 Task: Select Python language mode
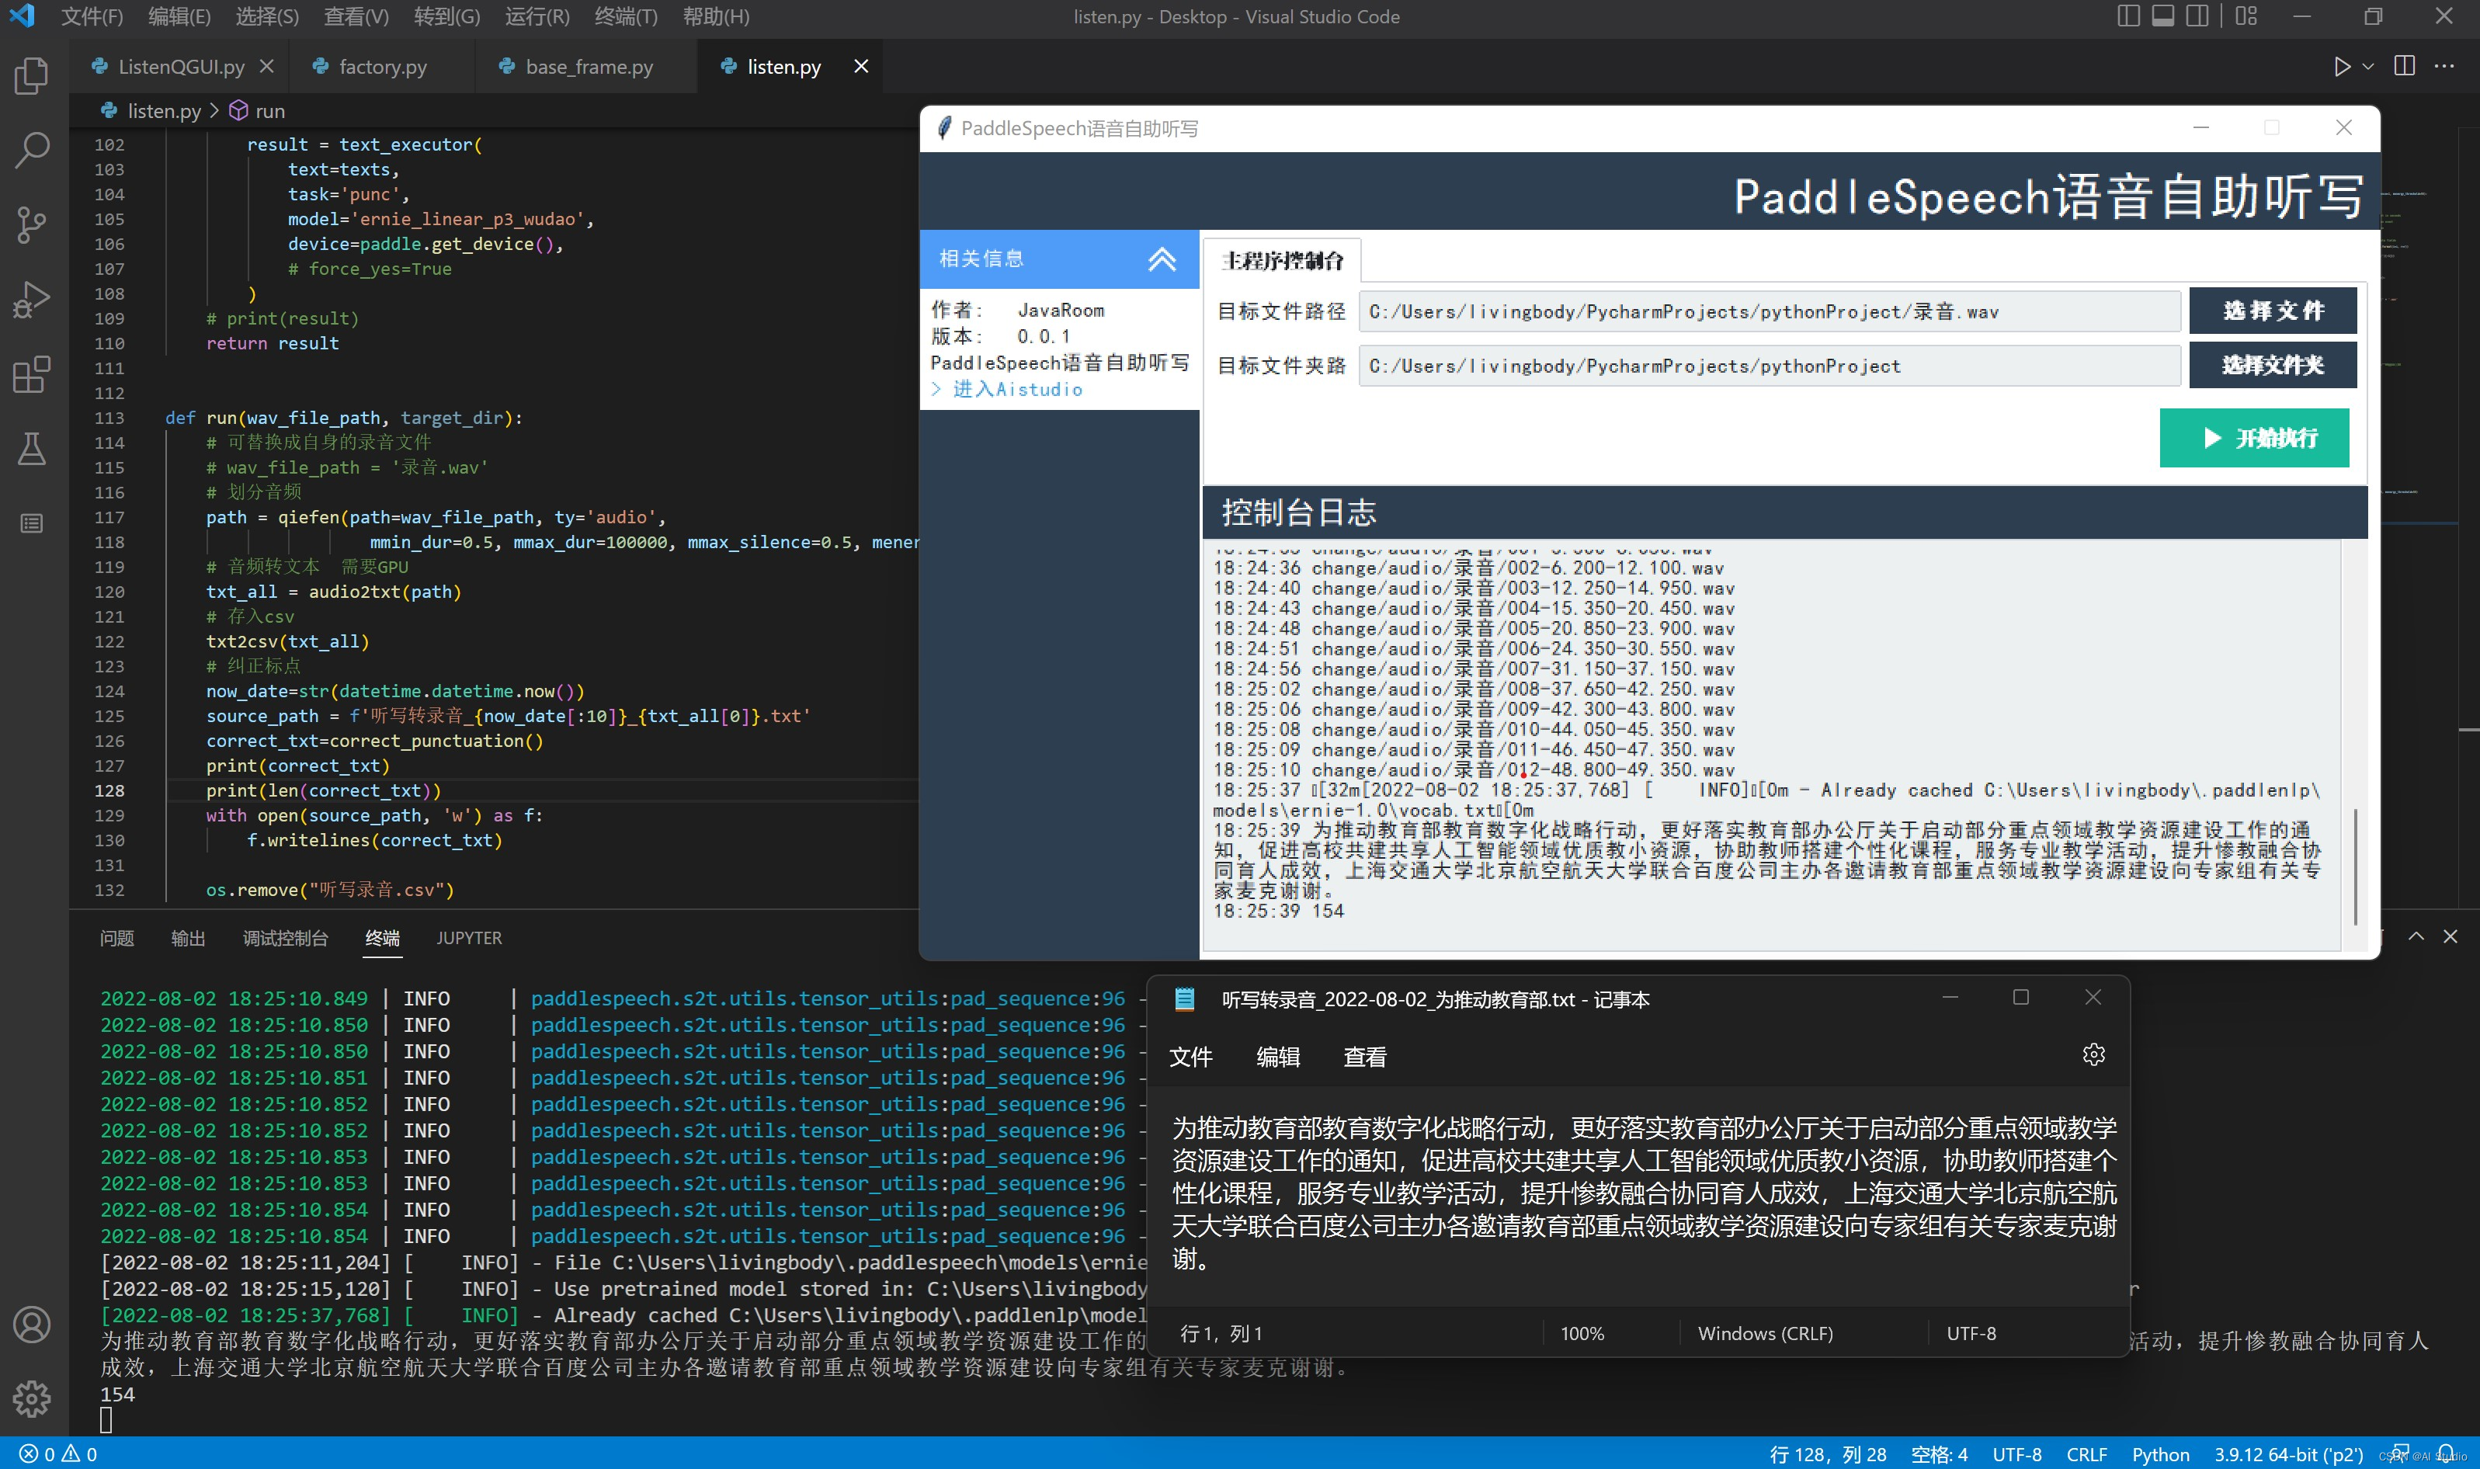2160,1454
